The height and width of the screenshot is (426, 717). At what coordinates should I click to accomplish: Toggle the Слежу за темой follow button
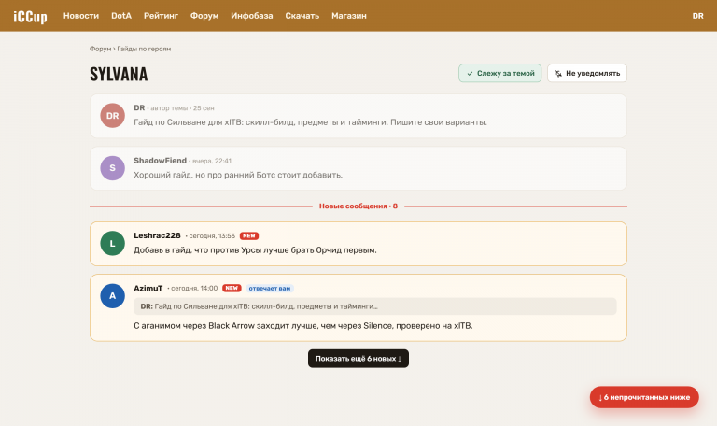coord(500,73)
